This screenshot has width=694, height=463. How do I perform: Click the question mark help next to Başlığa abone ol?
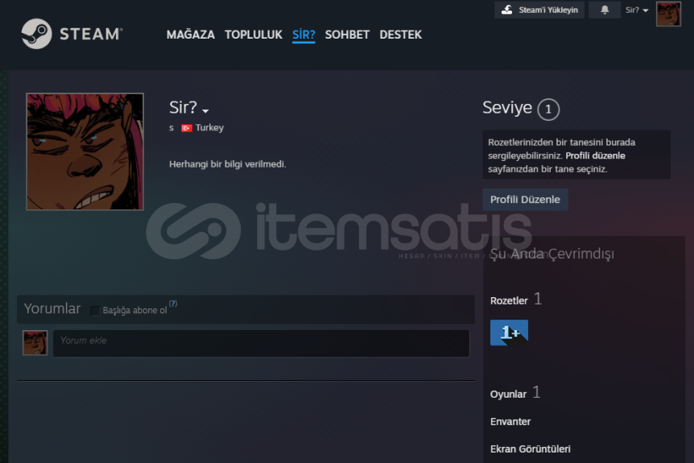coord(173,304)
